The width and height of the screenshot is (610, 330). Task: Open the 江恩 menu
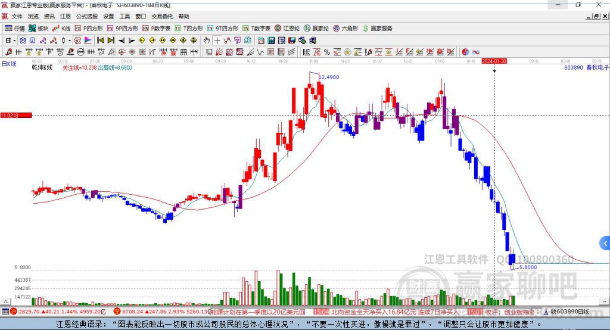(66, 16)
